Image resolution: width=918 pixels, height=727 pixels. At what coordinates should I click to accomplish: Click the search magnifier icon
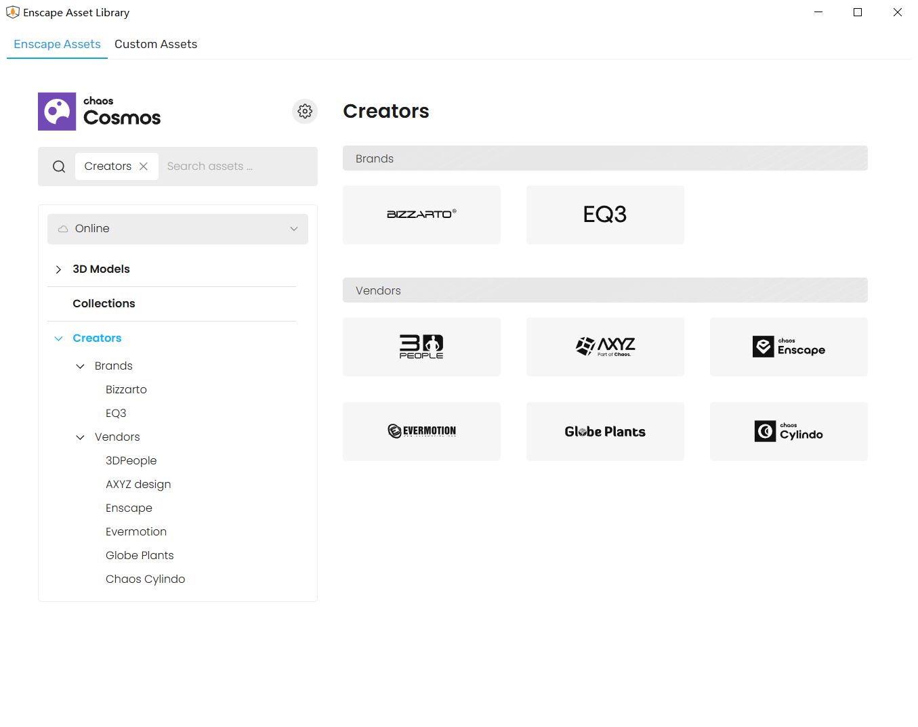[59, 167]
